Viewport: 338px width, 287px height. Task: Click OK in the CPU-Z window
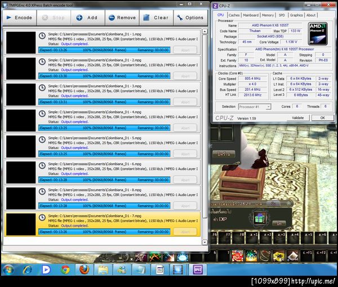(x=322, y=118)
